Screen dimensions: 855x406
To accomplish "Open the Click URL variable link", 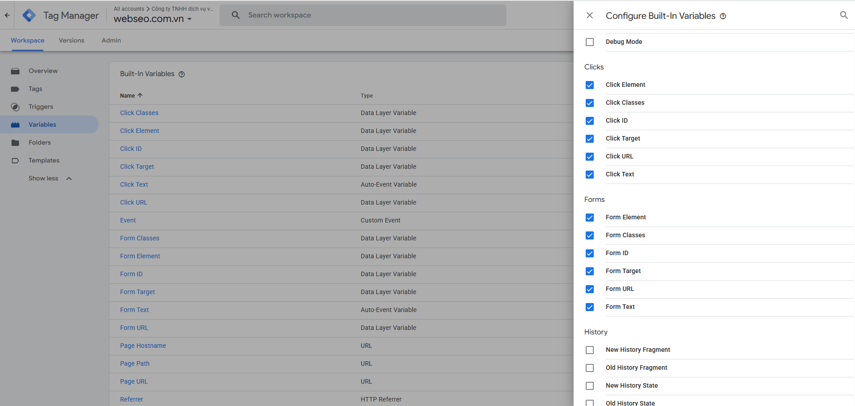I will (x=134, y=202).
